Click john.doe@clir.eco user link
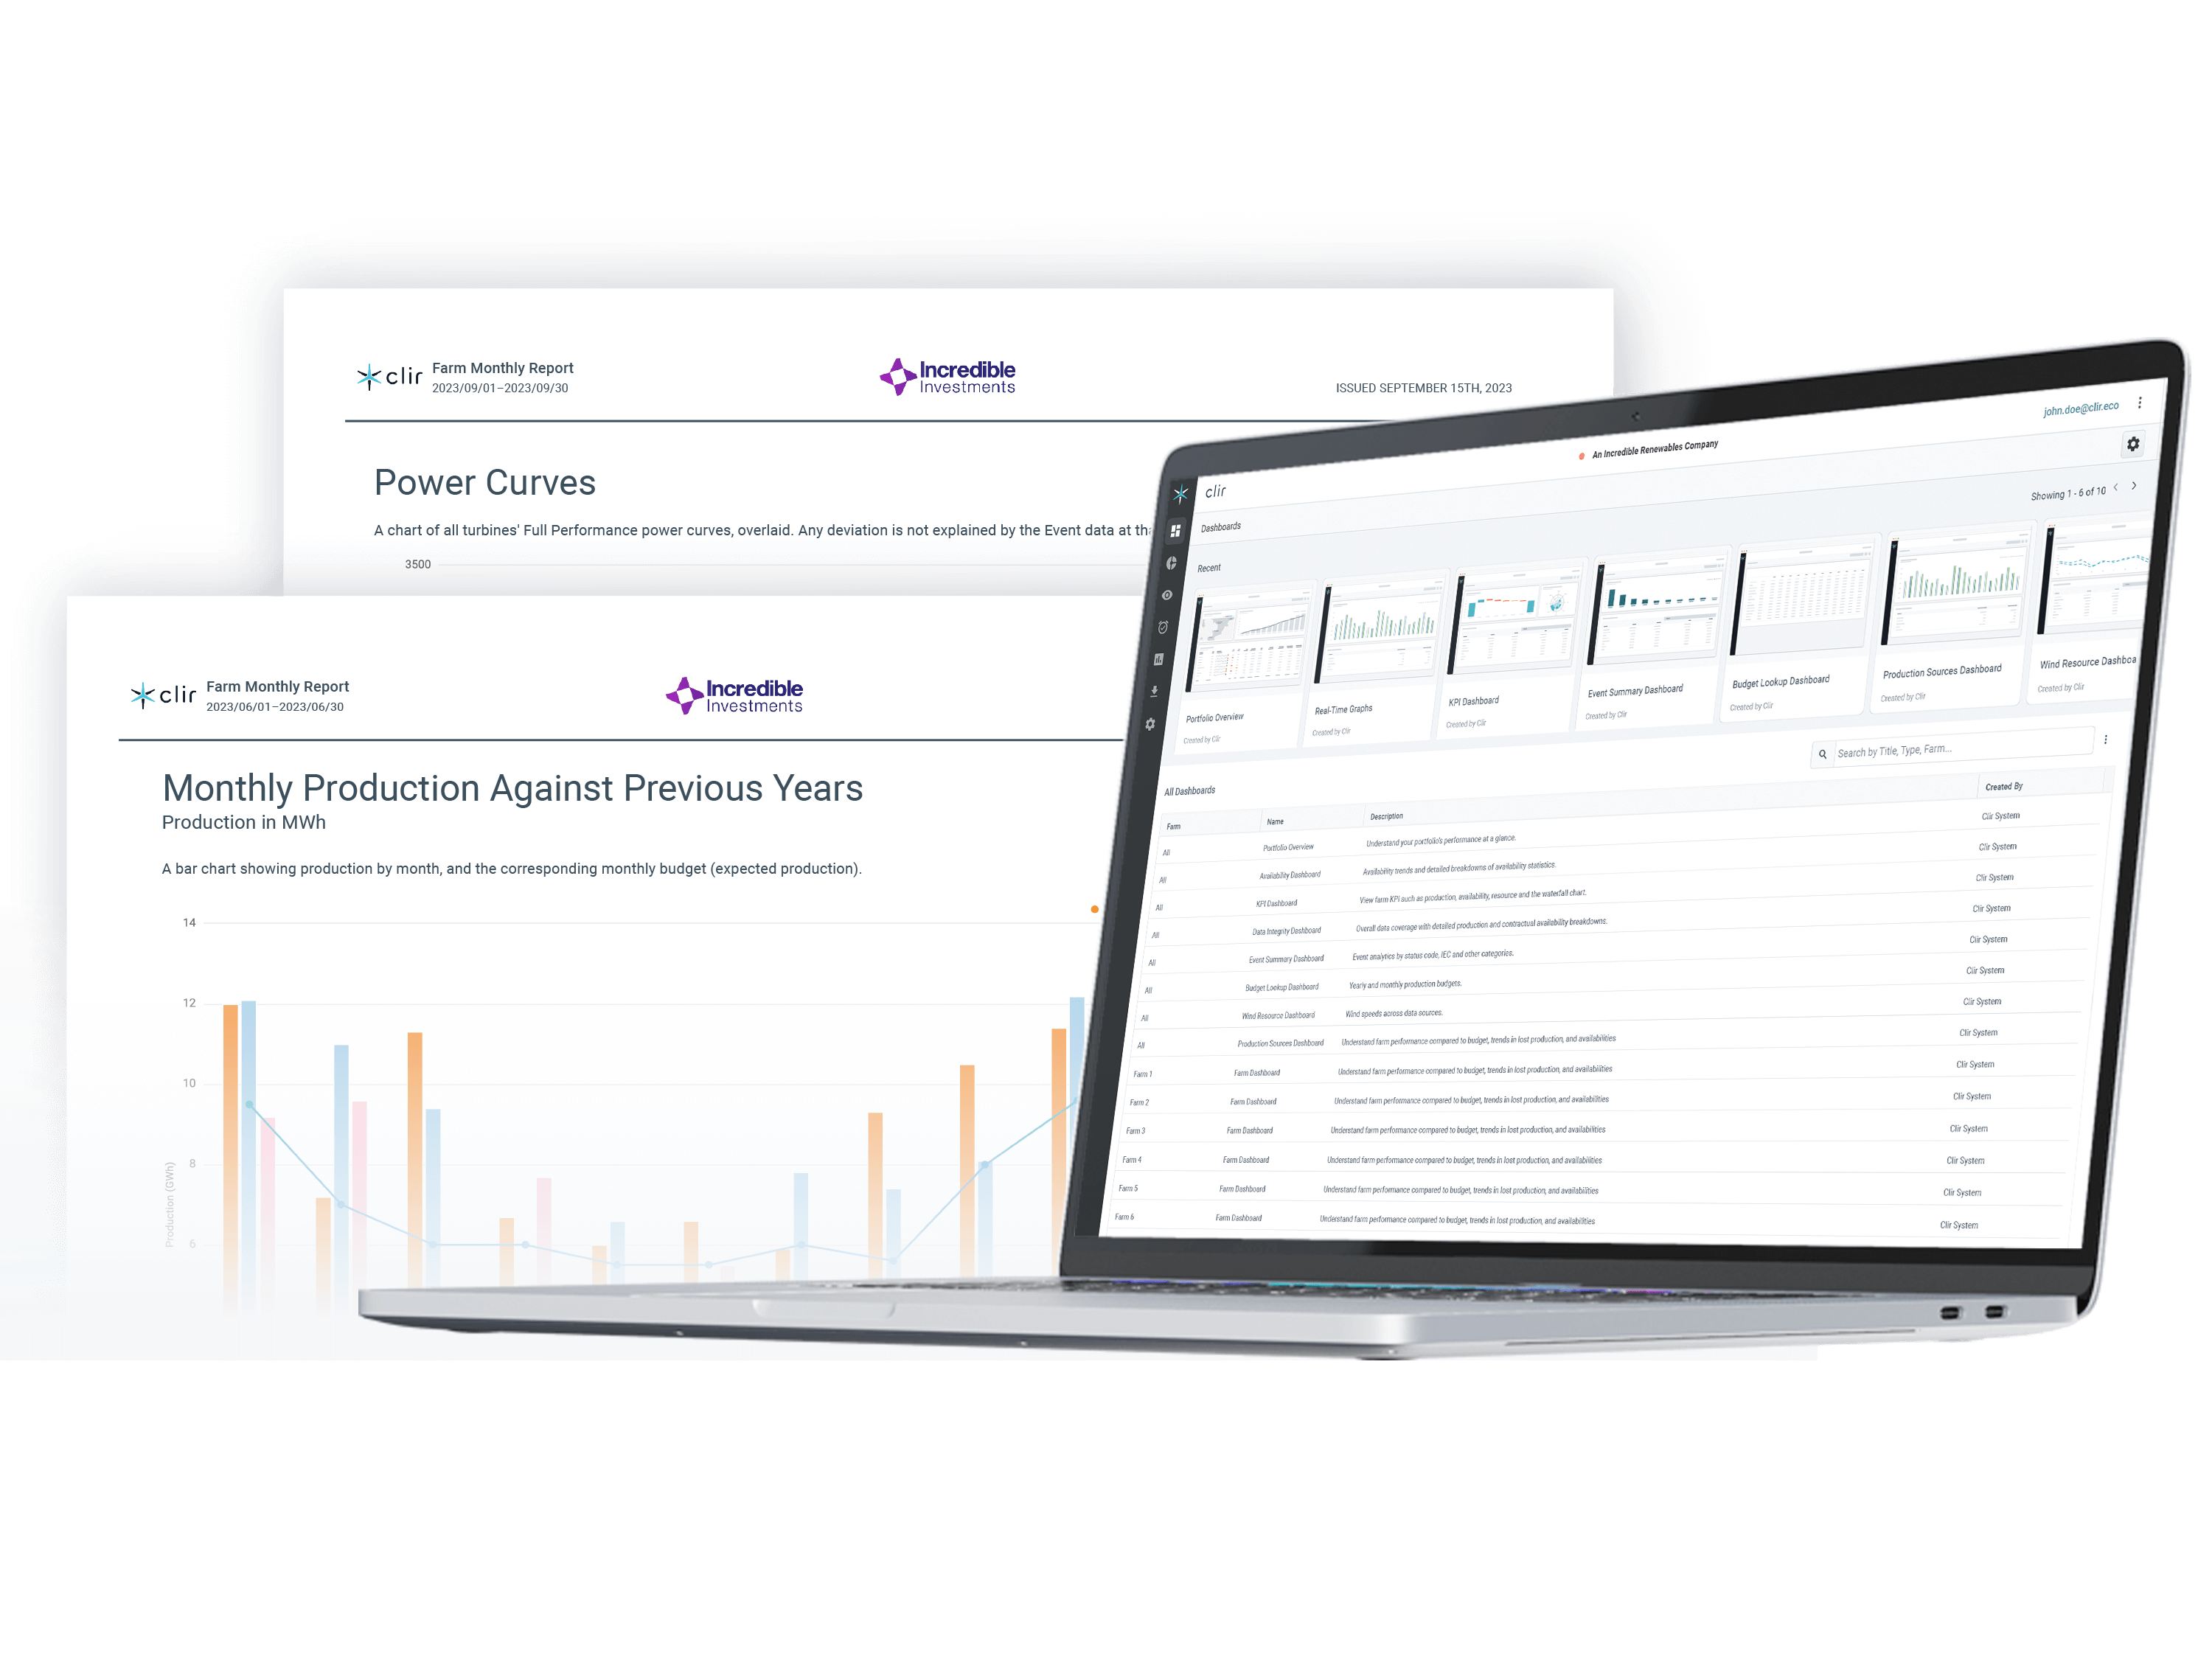 click(x=2088, y=408)
